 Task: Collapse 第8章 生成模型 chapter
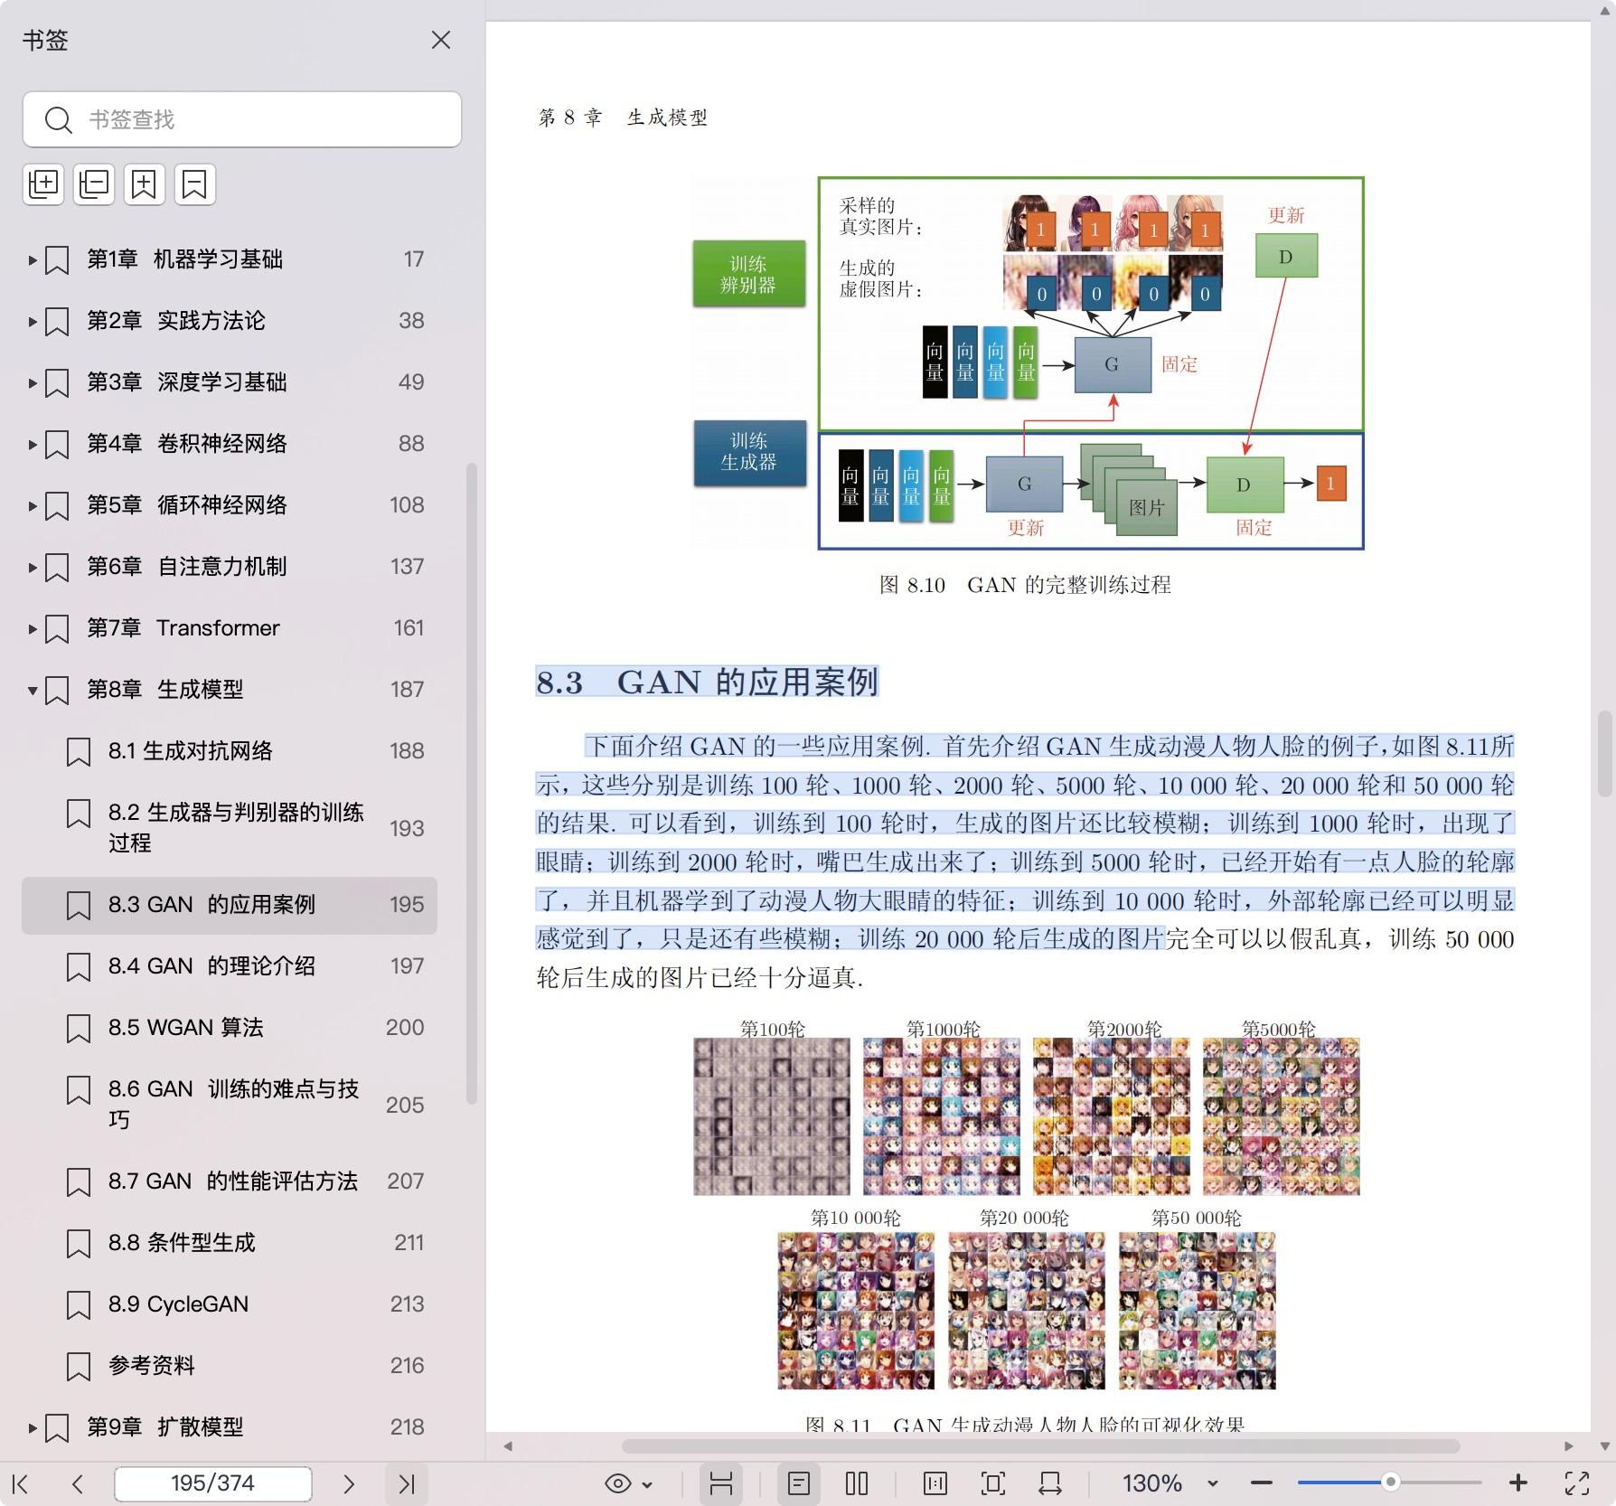coord(33,690)
